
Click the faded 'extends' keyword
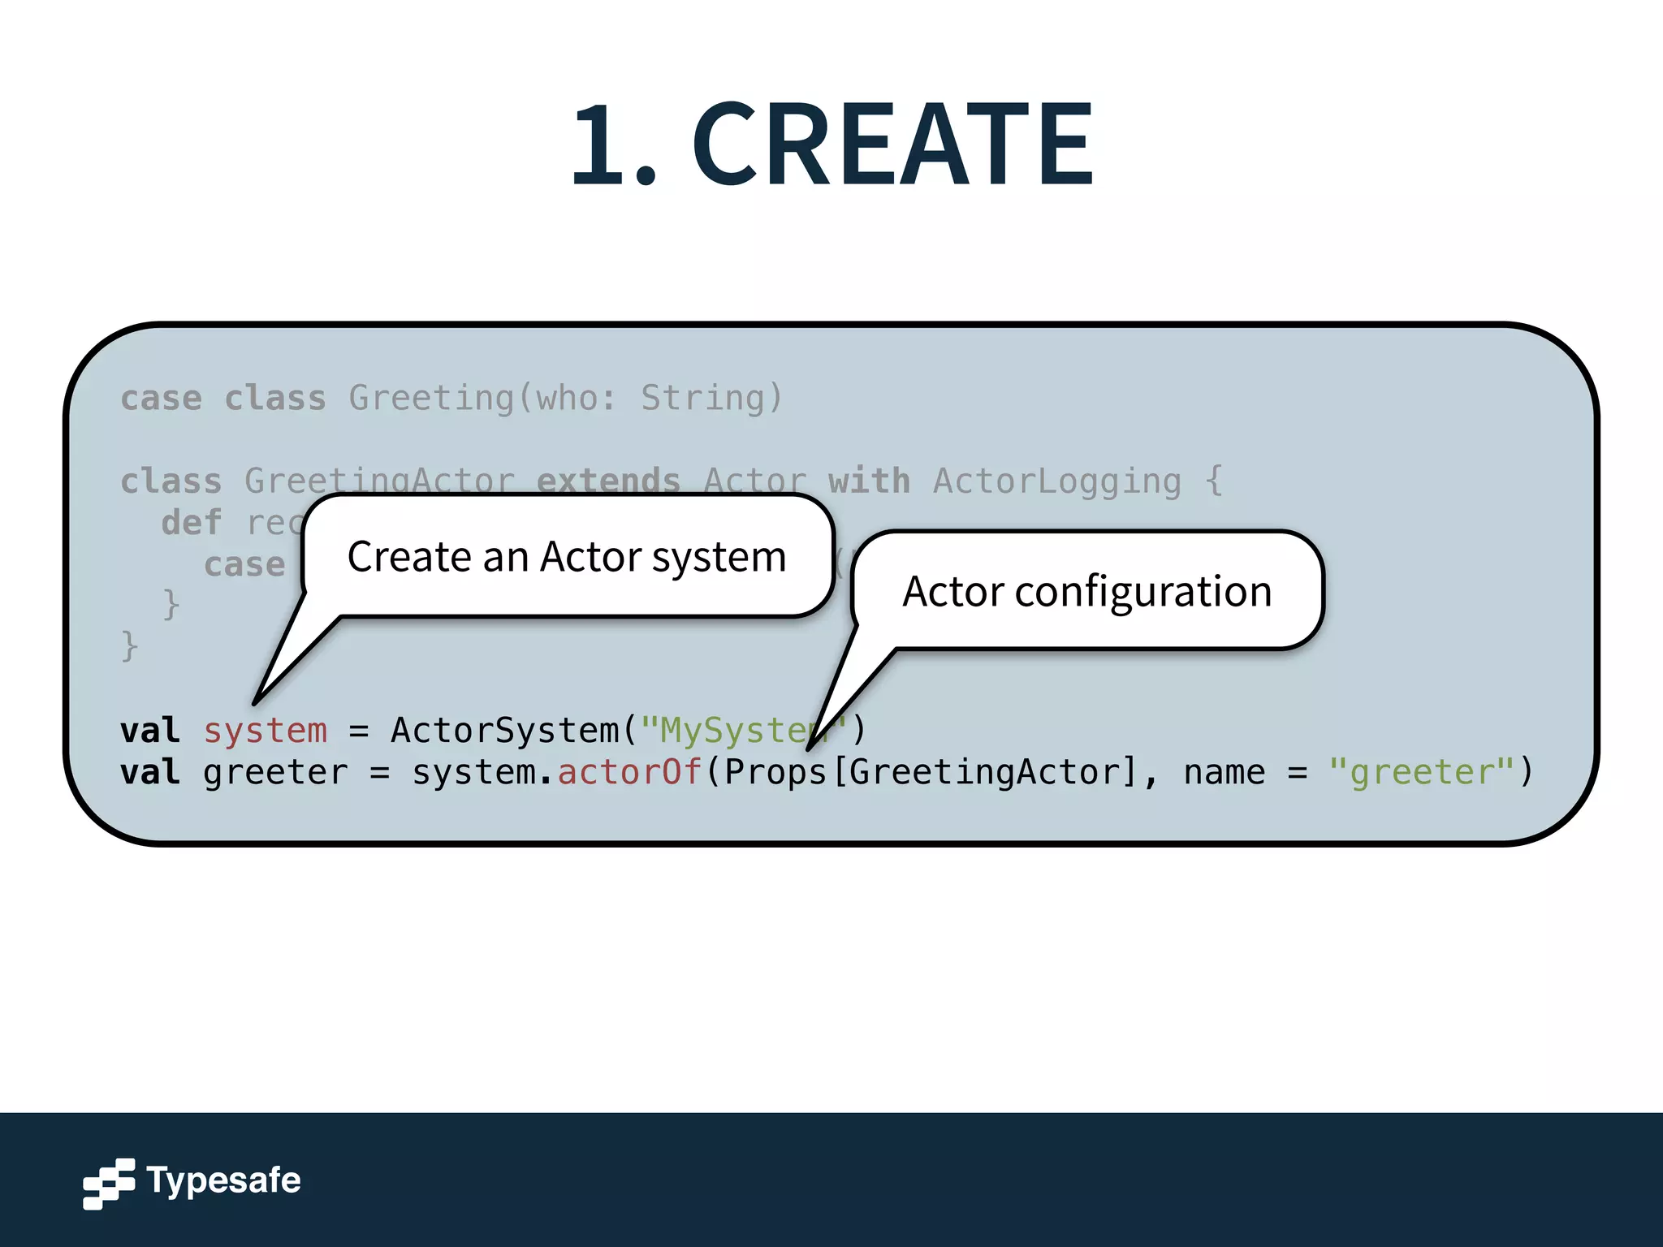pos(608,481)
